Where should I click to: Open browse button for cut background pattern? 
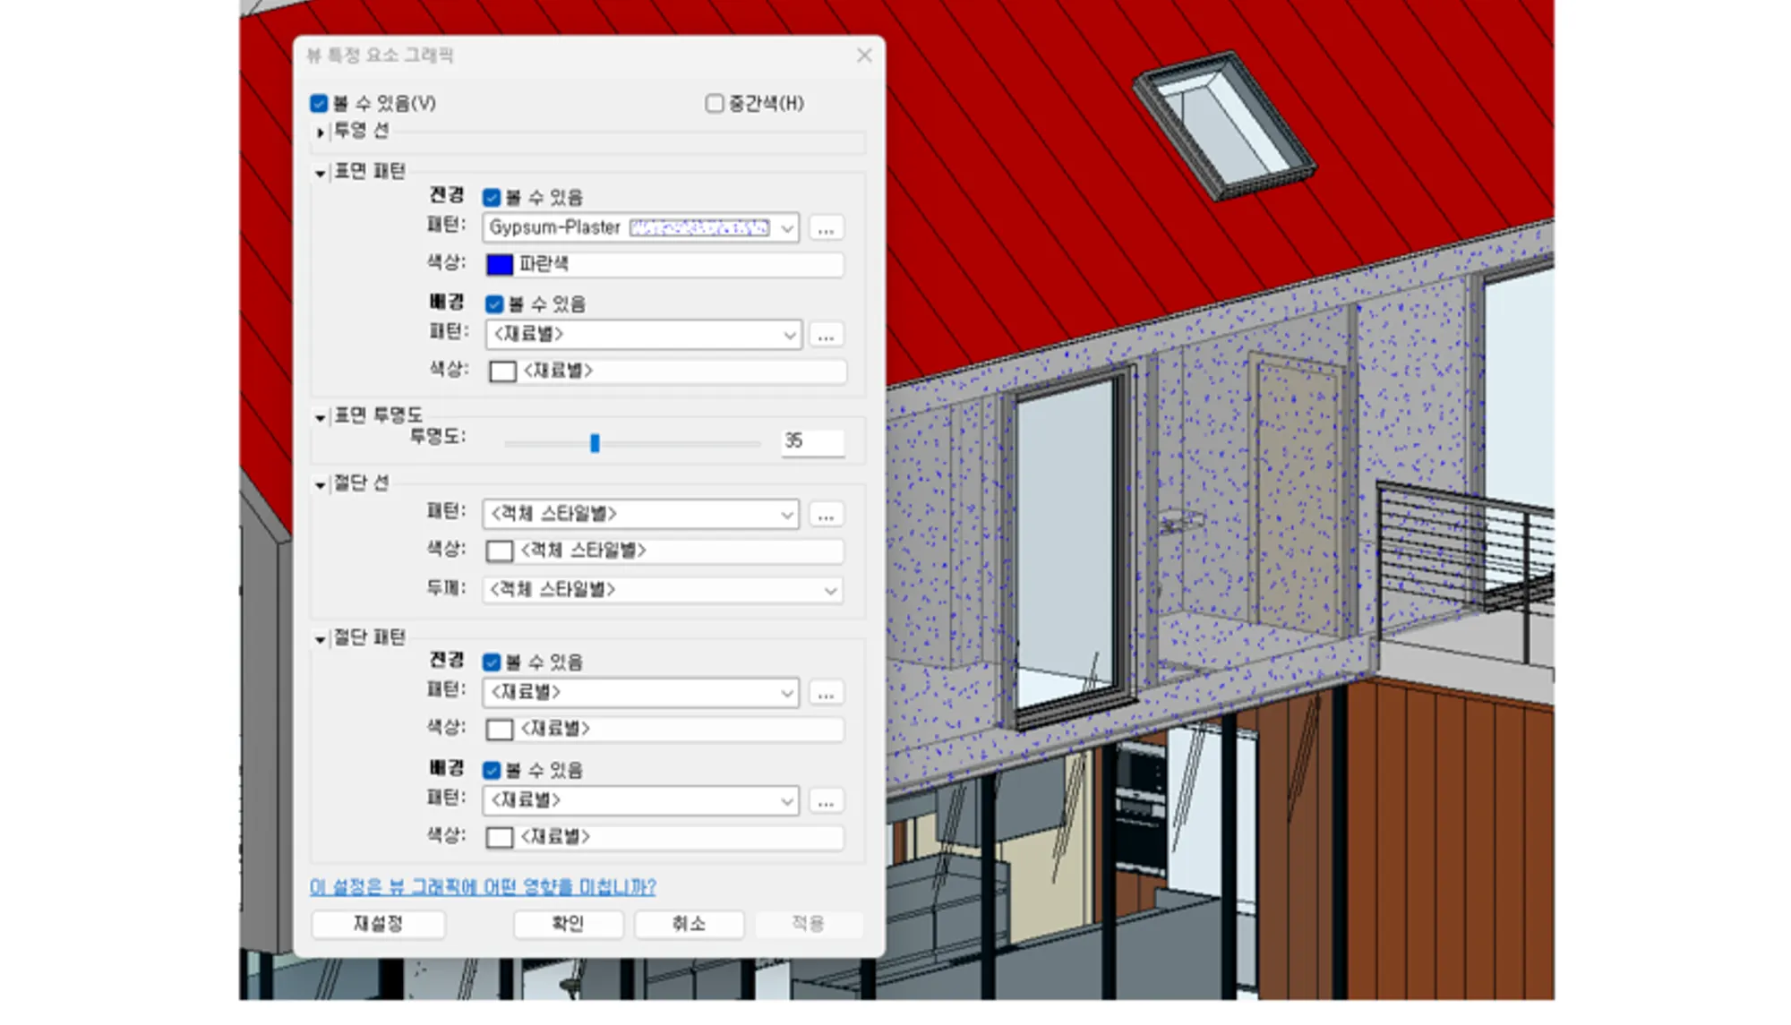(x=825, y=802)
